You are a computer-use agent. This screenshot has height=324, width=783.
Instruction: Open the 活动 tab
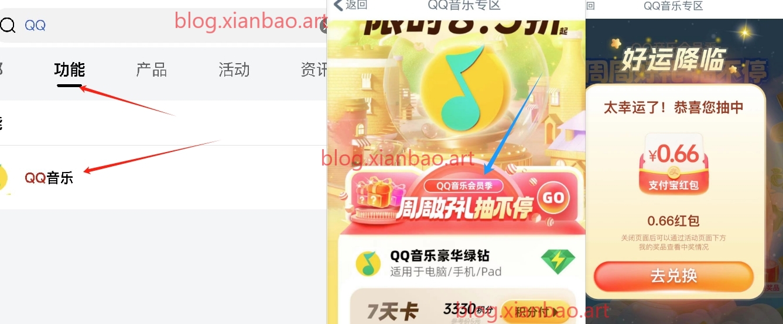(x=234, y=70)
